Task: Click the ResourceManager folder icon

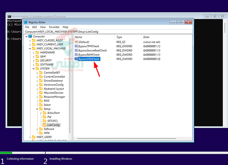Action: tap(41, 97)
